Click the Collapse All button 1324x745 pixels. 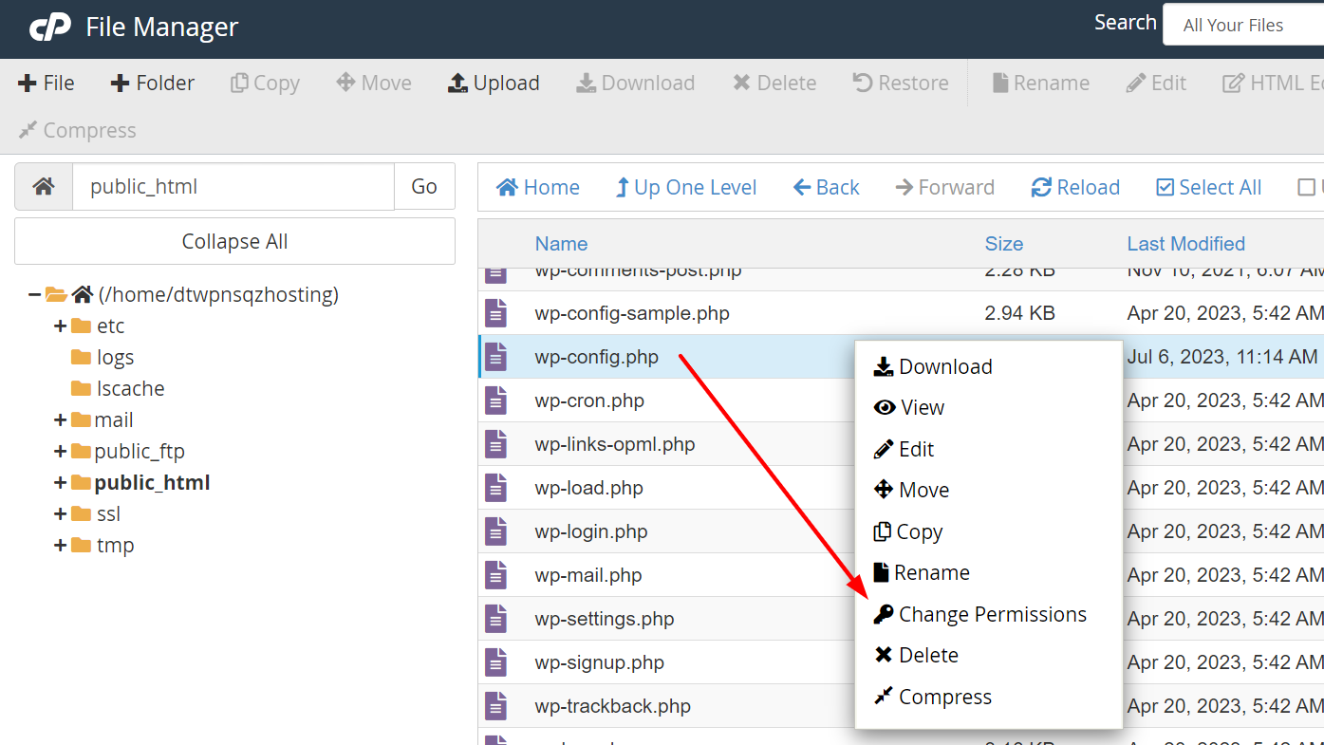[233, 241]
